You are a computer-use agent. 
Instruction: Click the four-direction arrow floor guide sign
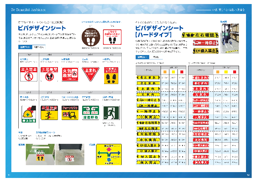[x=110, y=155]
